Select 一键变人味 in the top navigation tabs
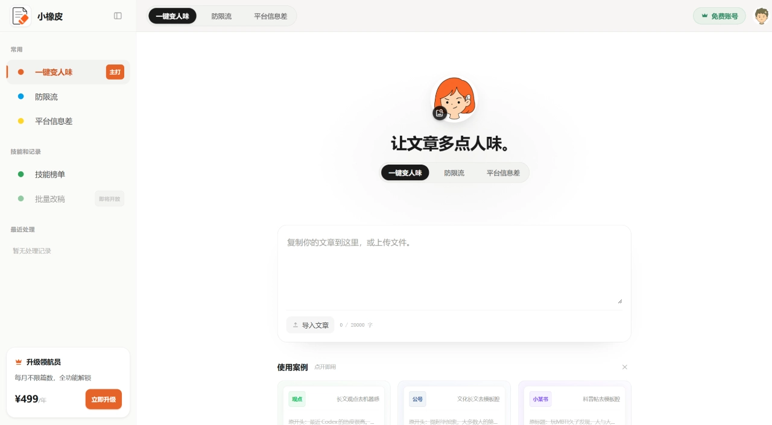This screenshot has width=772, height=425. click(172, 16)
